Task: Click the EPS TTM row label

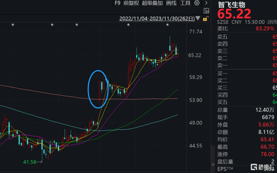Action: [x=225, y=169]
